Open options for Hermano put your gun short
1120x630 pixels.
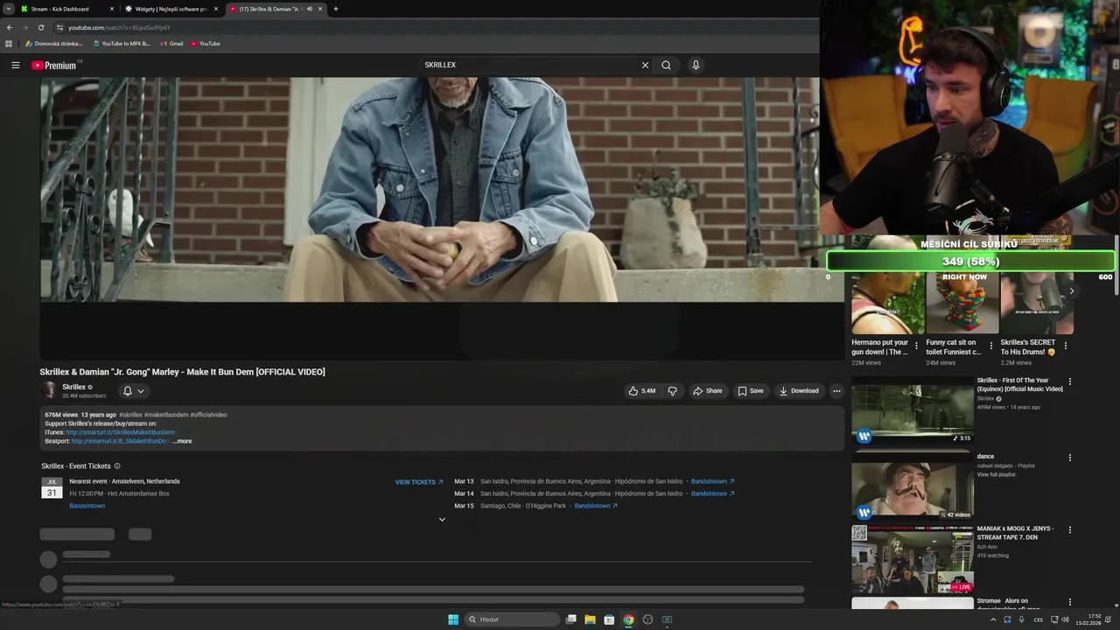(x=916, y=346)
